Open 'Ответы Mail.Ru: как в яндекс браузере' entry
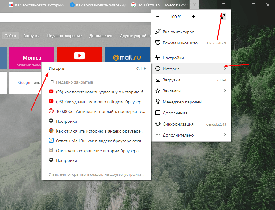 [96, 141]
